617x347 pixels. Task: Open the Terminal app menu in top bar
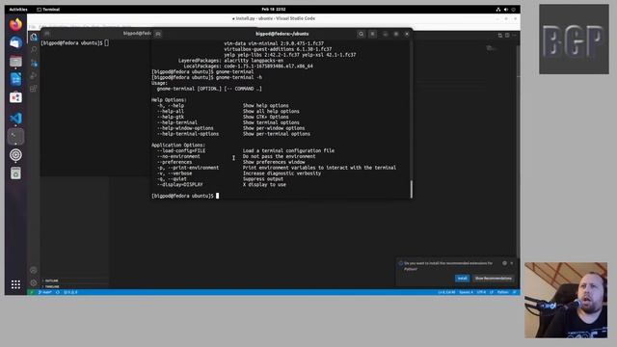48,10
